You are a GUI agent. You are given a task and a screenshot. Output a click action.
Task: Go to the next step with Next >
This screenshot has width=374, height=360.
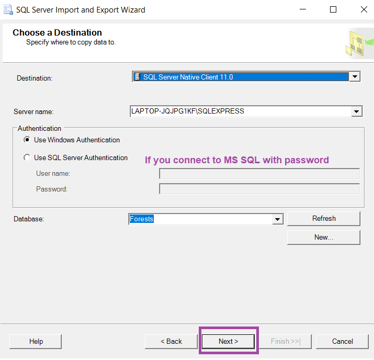[228, 342]
